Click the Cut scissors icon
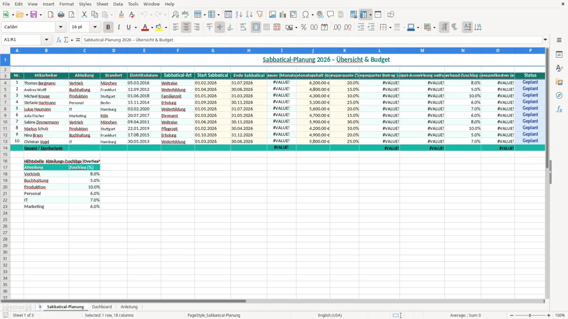 84,15
